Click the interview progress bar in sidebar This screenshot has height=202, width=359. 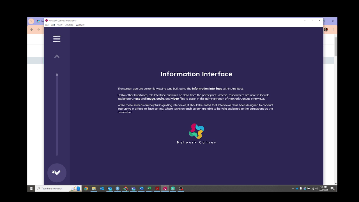click(57, 114)
